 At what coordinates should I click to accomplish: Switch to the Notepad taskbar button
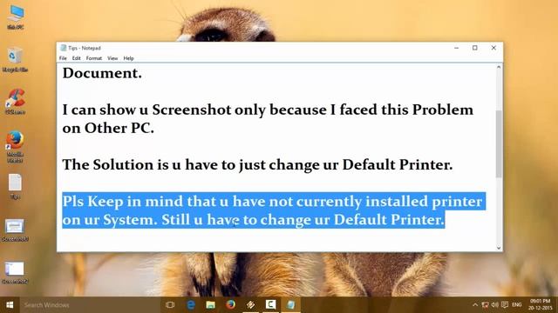[x=290, y=305]
